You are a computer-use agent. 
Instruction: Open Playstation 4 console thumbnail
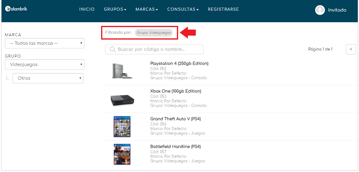point(122,71)
